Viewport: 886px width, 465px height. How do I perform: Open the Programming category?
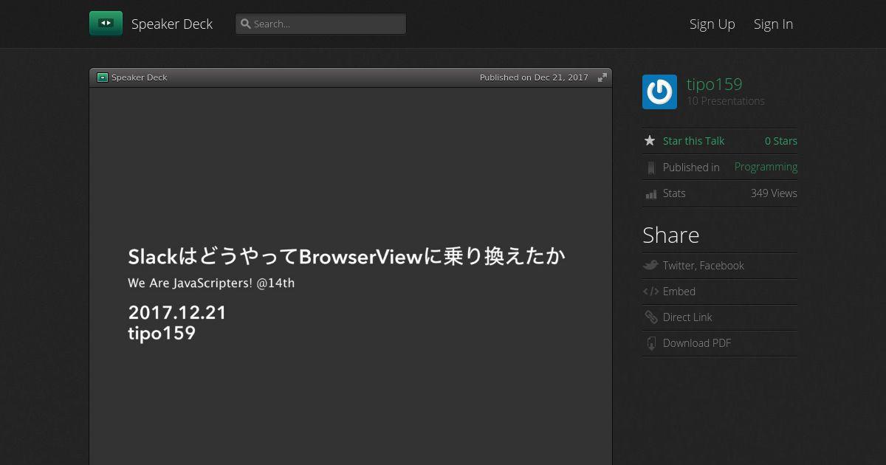point(766,167)
